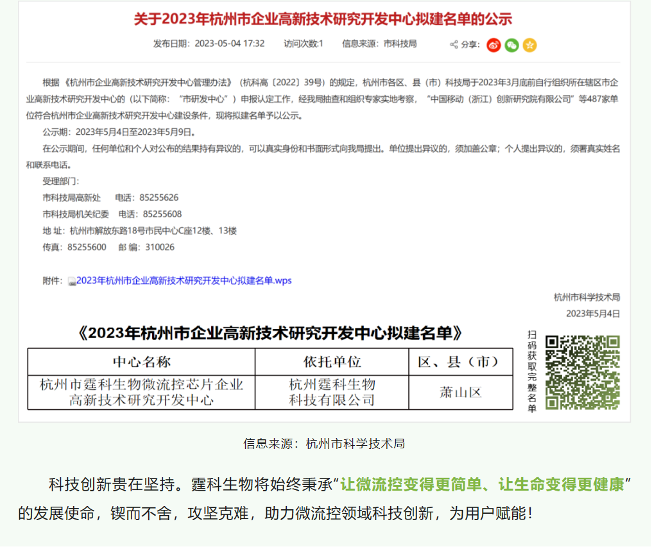Click the 《2023年杭州市企业高新技术研究开发中心拟建名单》 table title
This screenshot has height=558, width=652.
click(x=270, y=334)
